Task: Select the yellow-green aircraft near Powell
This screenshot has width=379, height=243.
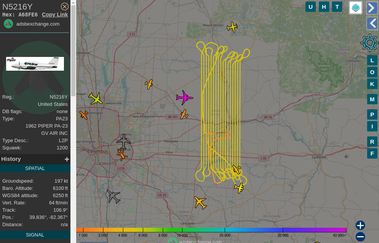Action: [x=96, y=99]
